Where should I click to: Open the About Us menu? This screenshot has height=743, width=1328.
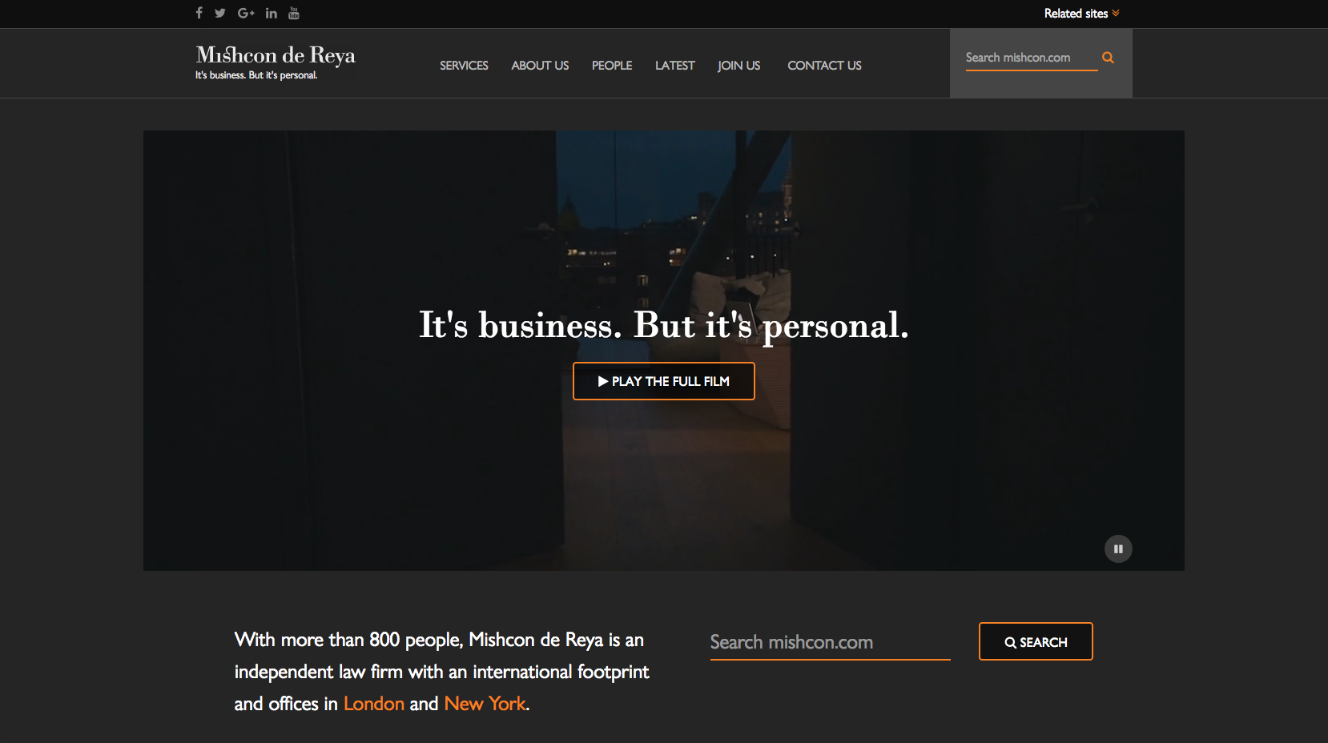pos(540,66)
